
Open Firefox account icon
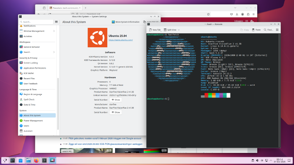(243, 14)
